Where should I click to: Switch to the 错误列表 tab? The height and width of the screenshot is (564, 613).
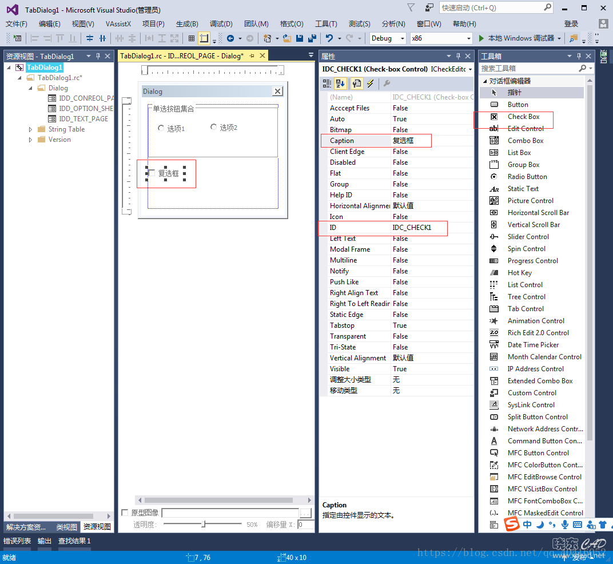point(17,541)
